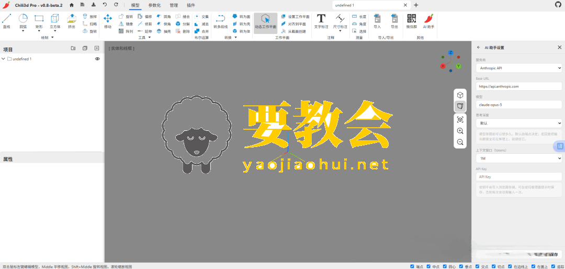Image resolution: width=565 pixels, height=269 pixels.
Task: Select the 阵列 array tool
Action: pyautogui.click(x=126, y=32)
